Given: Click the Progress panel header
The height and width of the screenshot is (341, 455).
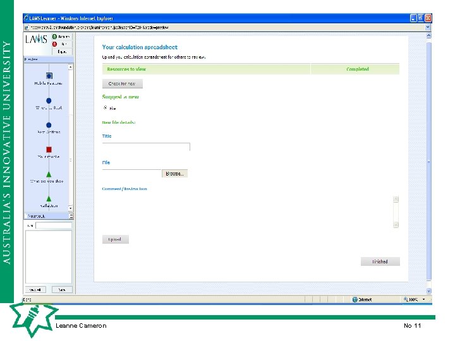Looking at the screenshot, I should [x=49, y=59].
